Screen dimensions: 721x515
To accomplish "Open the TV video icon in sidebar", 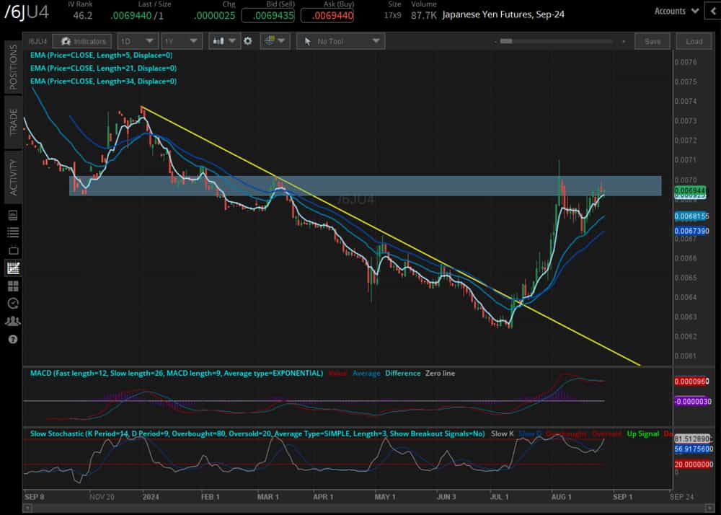I will click(x=13, y=250).
